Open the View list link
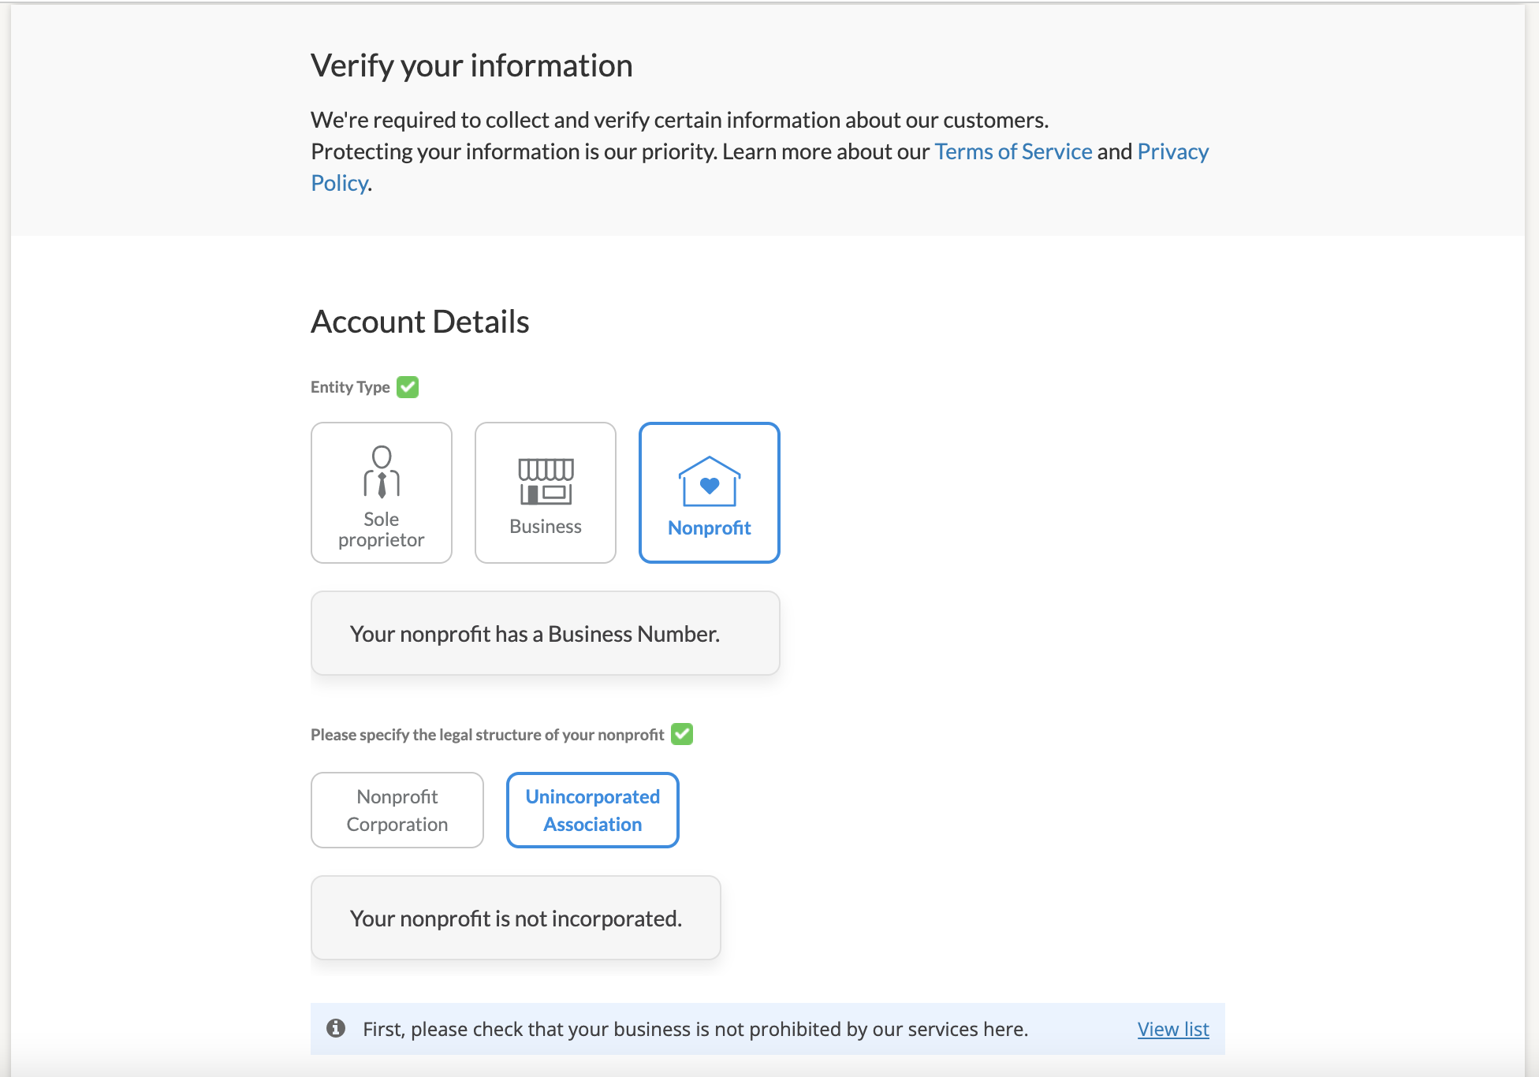1539x1077 pixels. coord(1172,1029)
